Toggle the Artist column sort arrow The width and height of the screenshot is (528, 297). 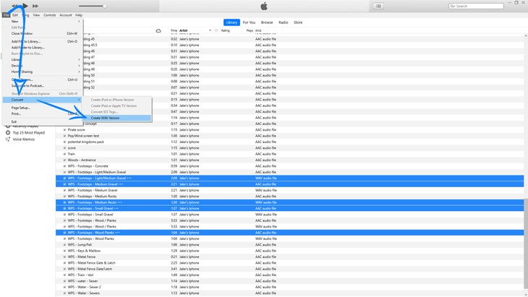210,30
